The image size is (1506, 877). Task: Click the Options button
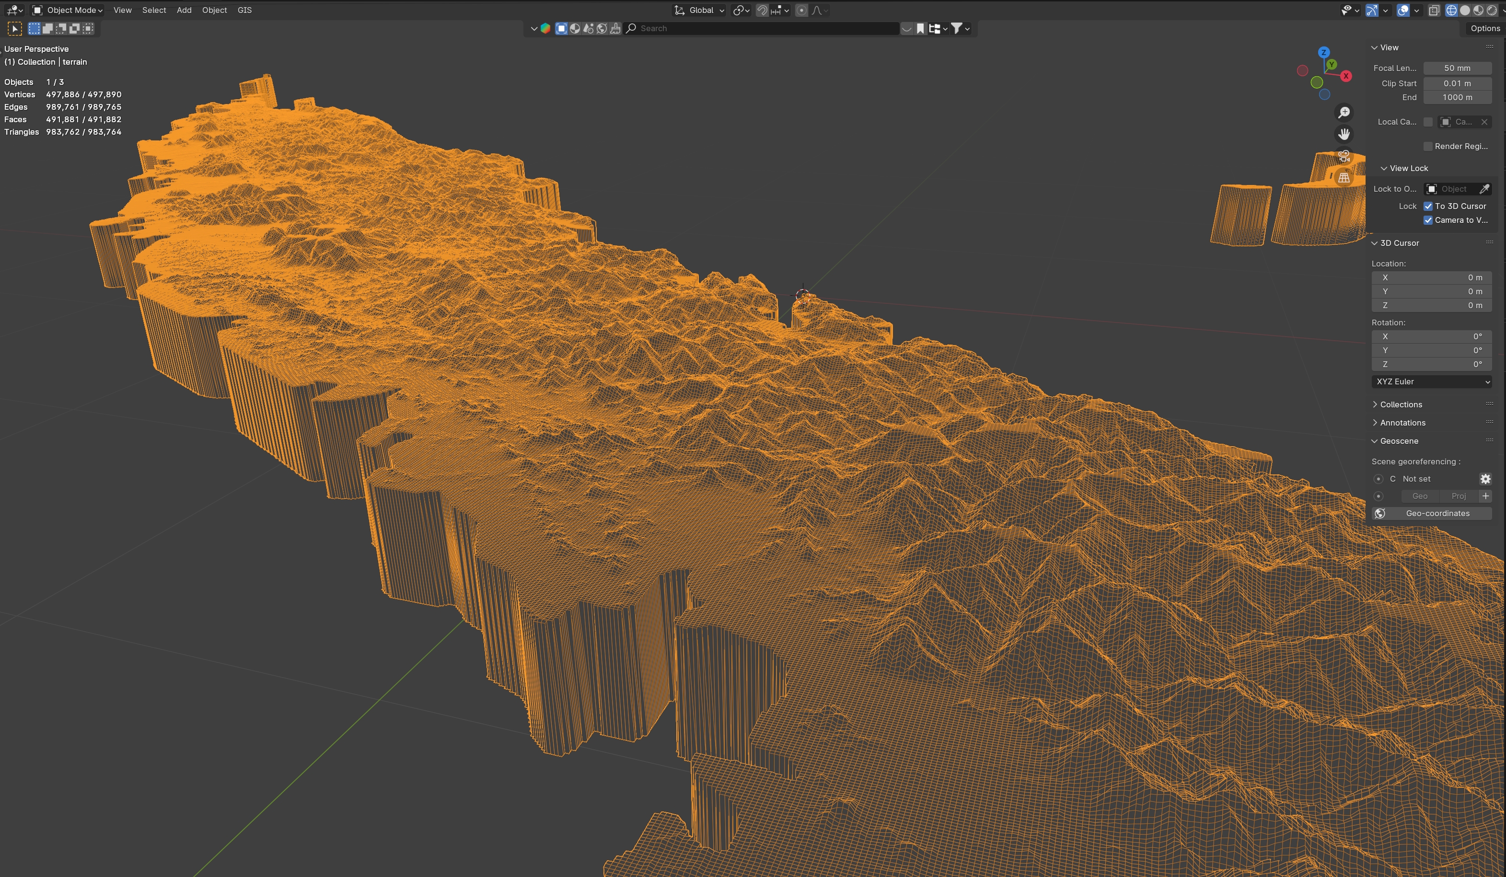[1484, 28]
